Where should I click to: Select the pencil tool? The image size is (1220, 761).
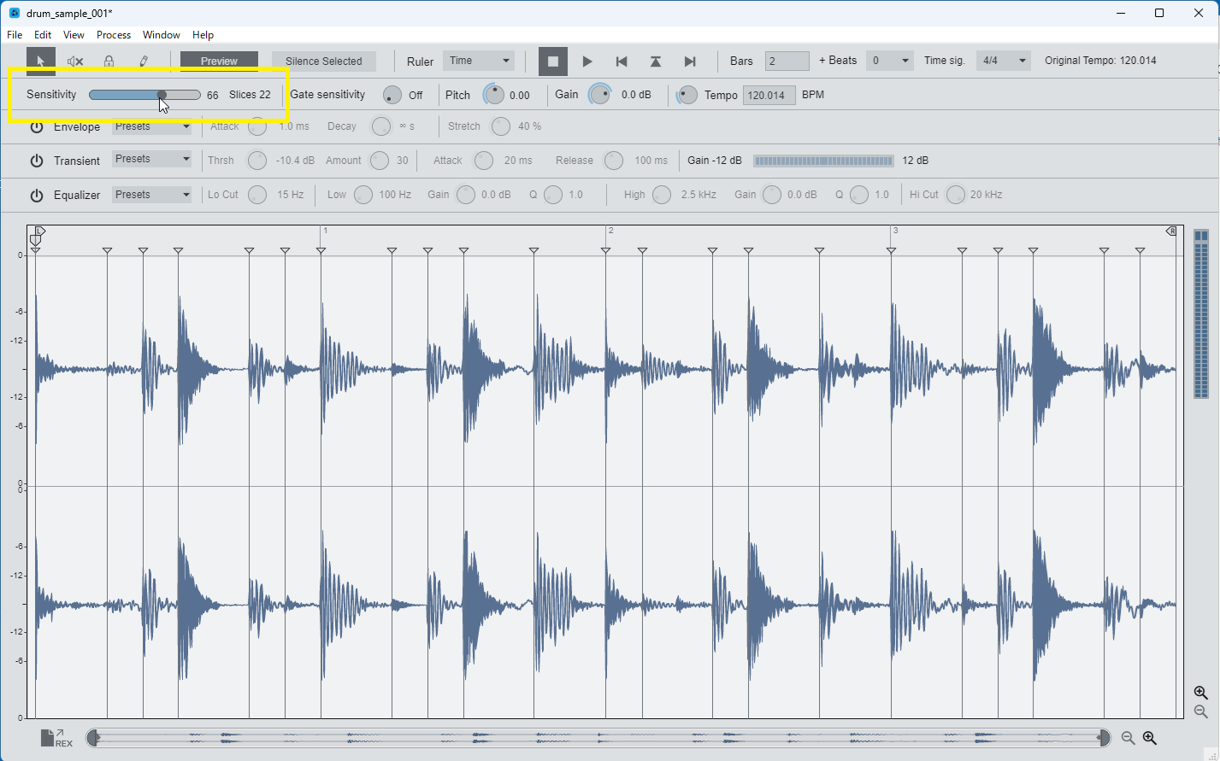click(144, 61)
